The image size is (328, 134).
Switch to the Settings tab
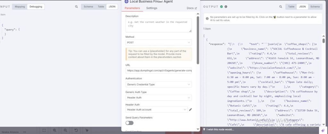(x=152, y=8)
